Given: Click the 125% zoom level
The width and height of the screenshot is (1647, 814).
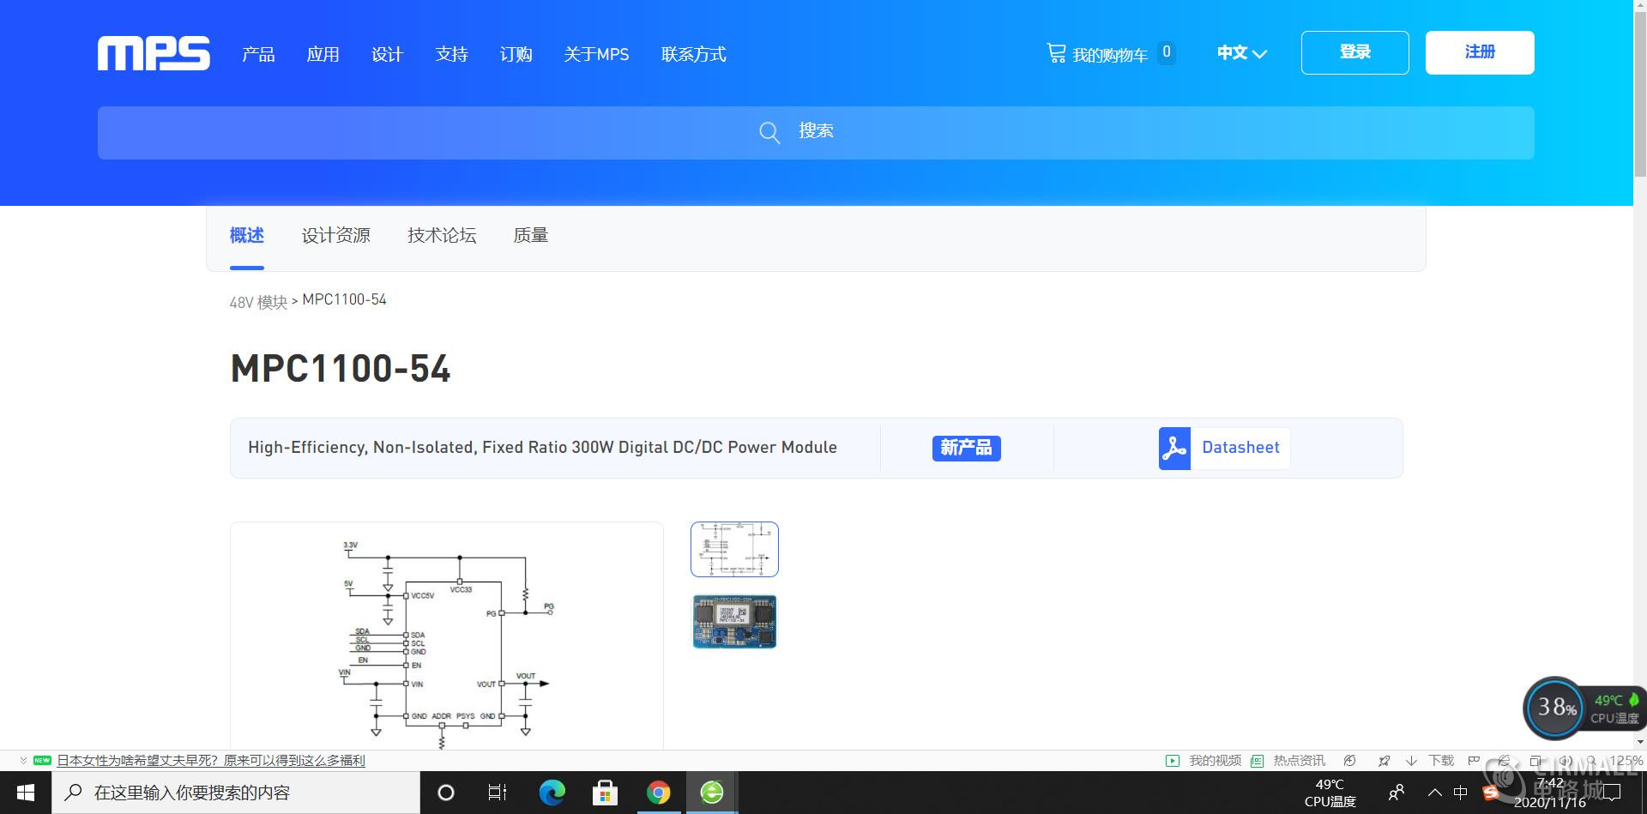Looking at the screenshot, I should 1626,760.
